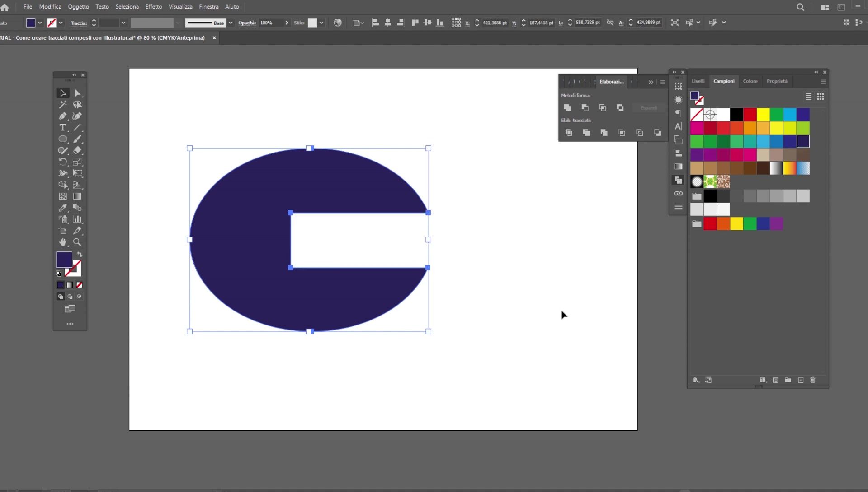Viewport: 868px width, 492px height.
Task: Click the fill color box in toolbox
Action: 64,260
